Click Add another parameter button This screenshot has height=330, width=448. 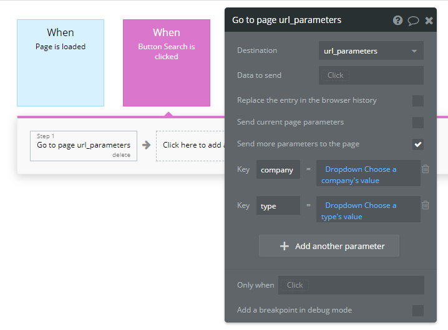(329, 245)
